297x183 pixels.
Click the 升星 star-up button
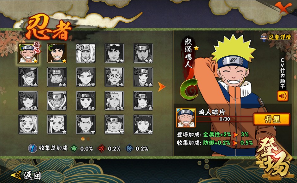coord(272,119)
